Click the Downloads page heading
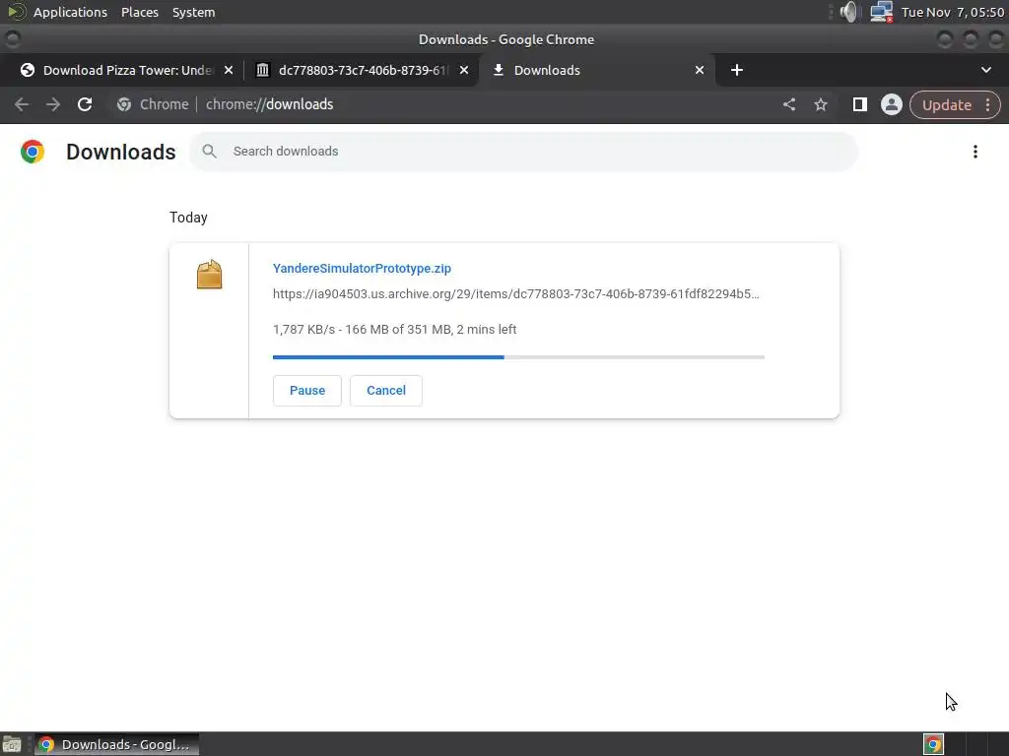 click(x=121, y=152)
